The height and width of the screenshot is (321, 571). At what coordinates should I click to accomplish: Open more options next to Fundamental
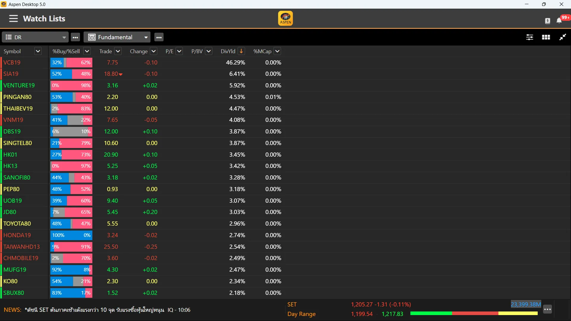click(x=159, y=37)
